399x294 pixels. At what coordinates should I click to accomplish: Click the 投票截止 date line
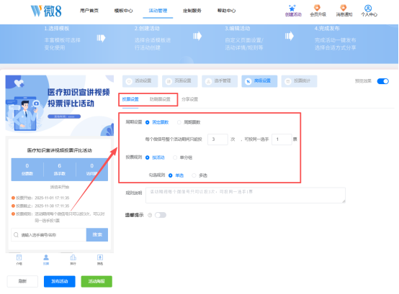tap(40, 206)
